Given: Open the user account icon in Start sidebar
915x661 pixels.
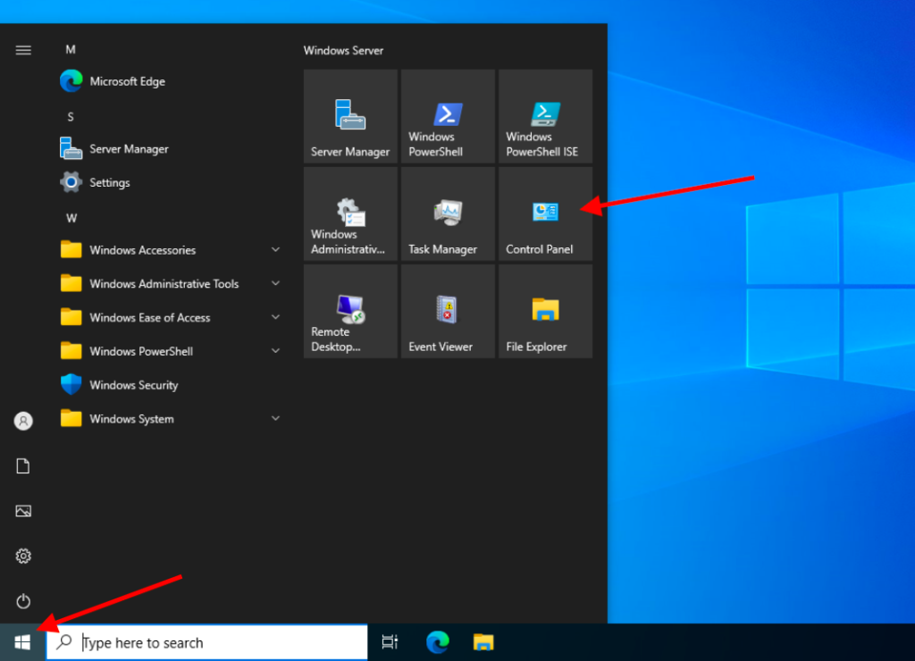Looking at the screenshot, I should (x=23, y=421).
